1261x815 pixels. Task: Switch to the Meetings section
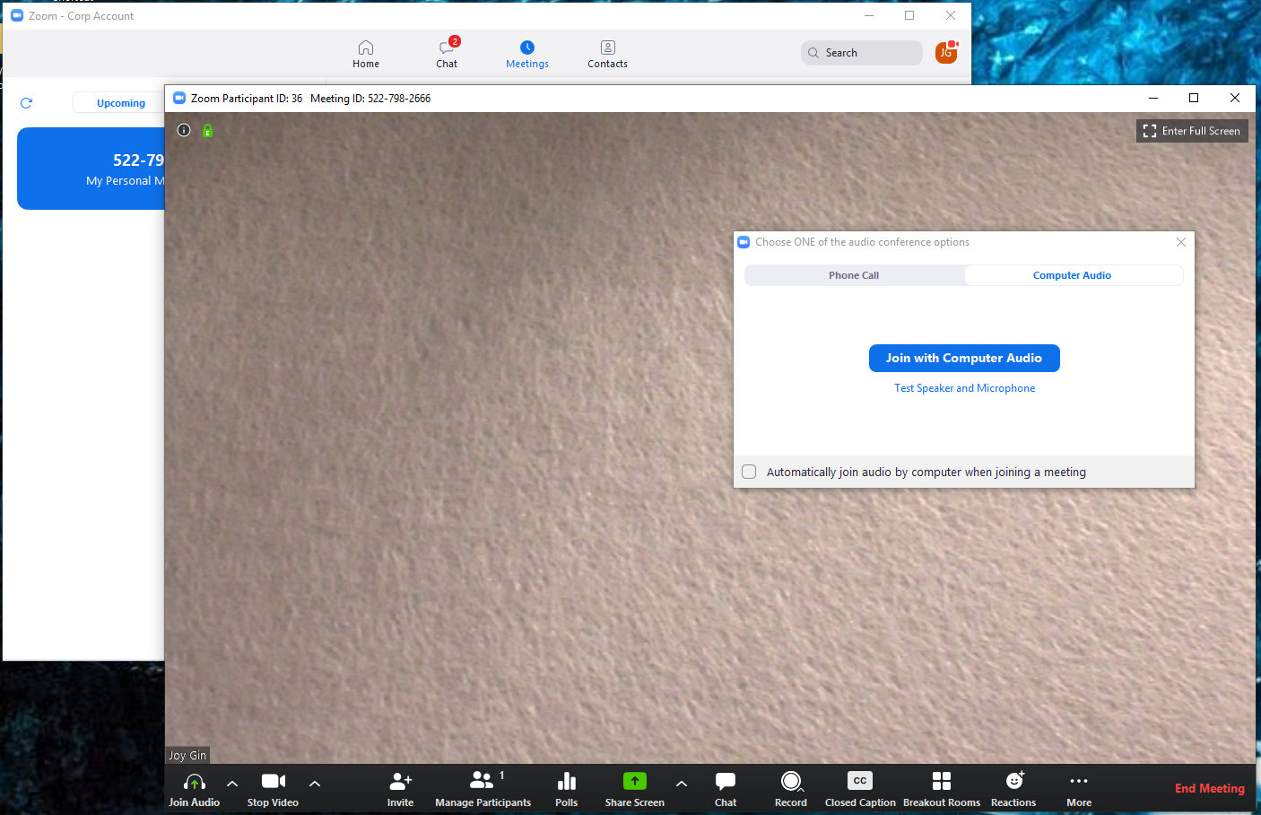526,53
